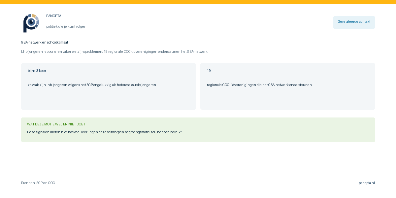
Task: Select the PANOPTA brand name text
Action: pos(54,16)
